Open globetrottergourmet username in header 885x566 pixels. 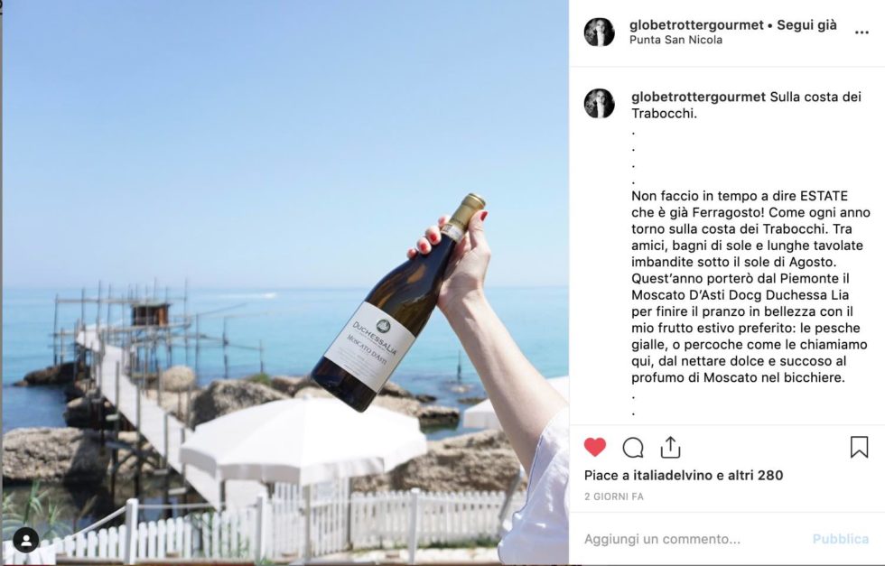click(696, 25)
